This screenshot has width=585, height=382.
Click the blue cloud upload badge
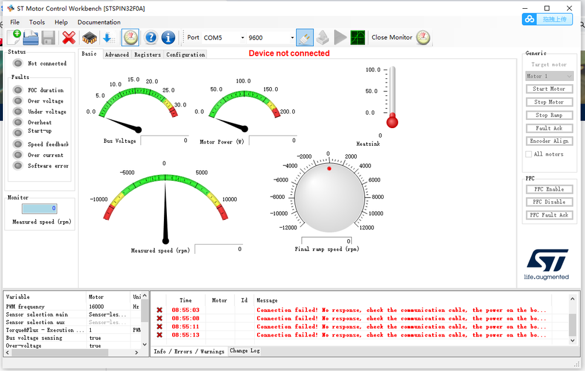548,19
